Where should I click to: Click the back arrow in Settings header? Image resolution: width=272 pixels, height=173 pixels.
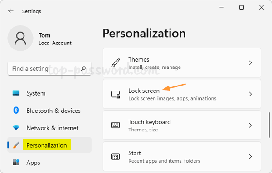point(11,11)
